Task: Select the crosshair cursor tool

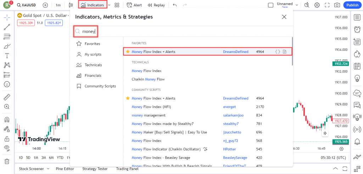Action: [x=7, y=17]
